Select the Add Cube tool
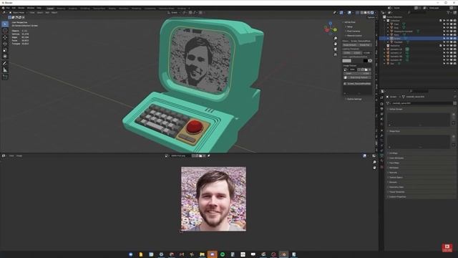458x258 pixels. click(x=5, y=77)
